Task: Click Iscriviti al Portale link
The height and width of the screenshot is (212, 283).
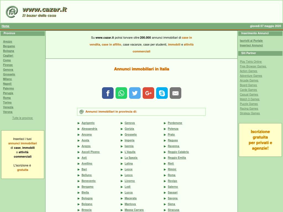Action: click(x=251, y=41)
